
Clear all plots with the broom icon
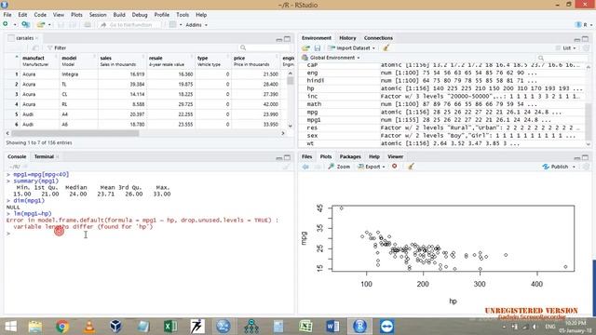411,167
